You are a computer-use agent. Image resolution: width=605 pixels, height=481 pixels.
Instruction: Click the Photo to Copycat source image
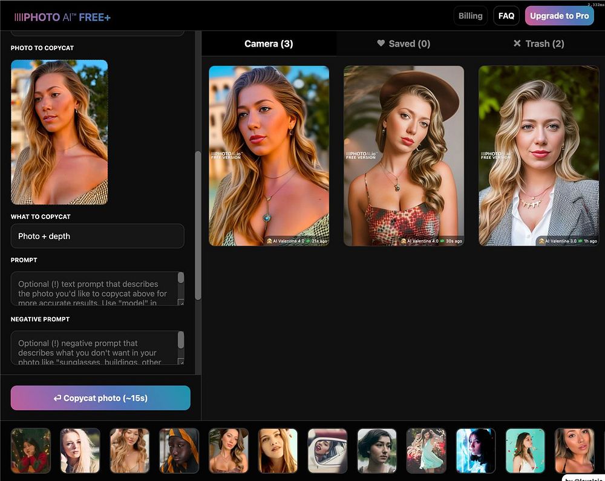59,132
